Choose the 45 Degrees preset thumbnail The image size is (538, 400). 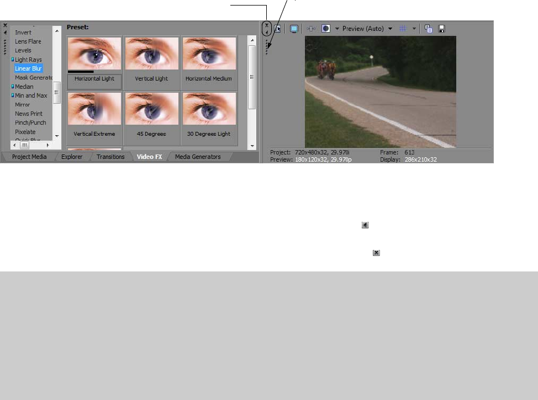[152, 109]
